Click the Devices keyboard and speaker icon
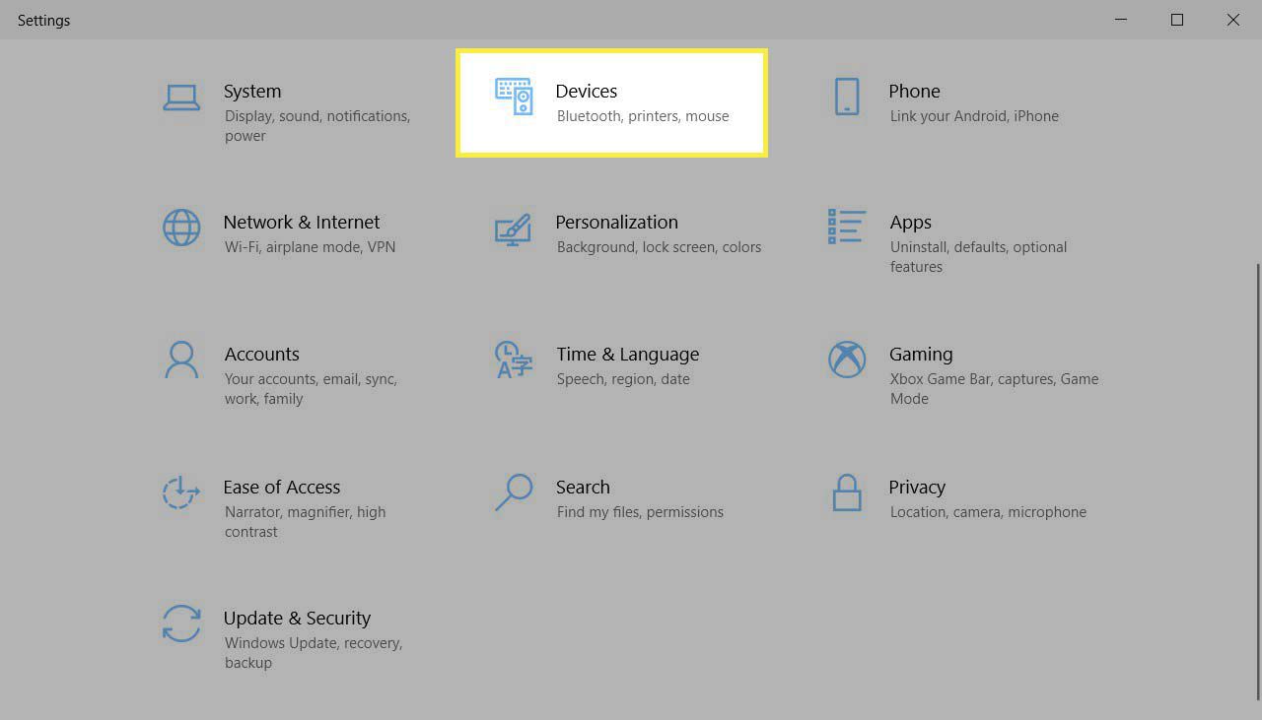The width and height of the screenshot is (1262, 720). [x=514, y=97]
